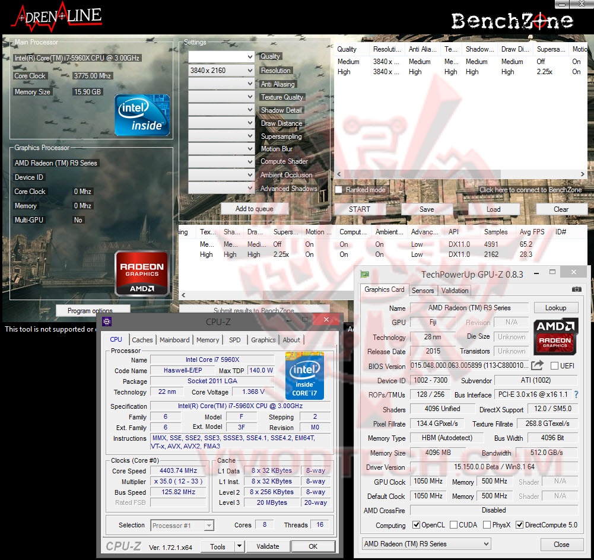Click the OK button in CPU-Z

(313, 546)
